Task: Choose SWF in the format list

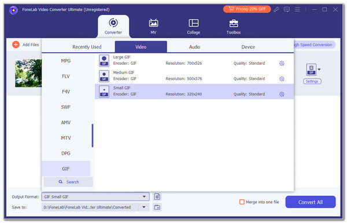Action: tap(66, 107)
